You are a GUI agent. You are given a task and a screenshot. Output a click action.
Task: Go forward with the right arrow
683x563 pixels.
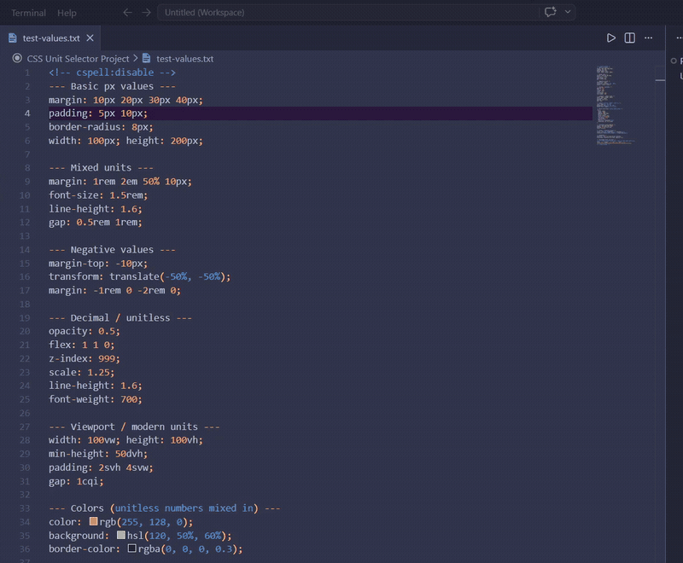(146, 13)
